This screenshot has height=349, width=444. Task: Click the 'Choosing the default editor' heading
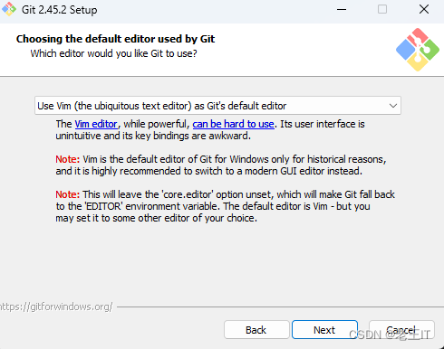pyautogui.click(x=115, y=39)
